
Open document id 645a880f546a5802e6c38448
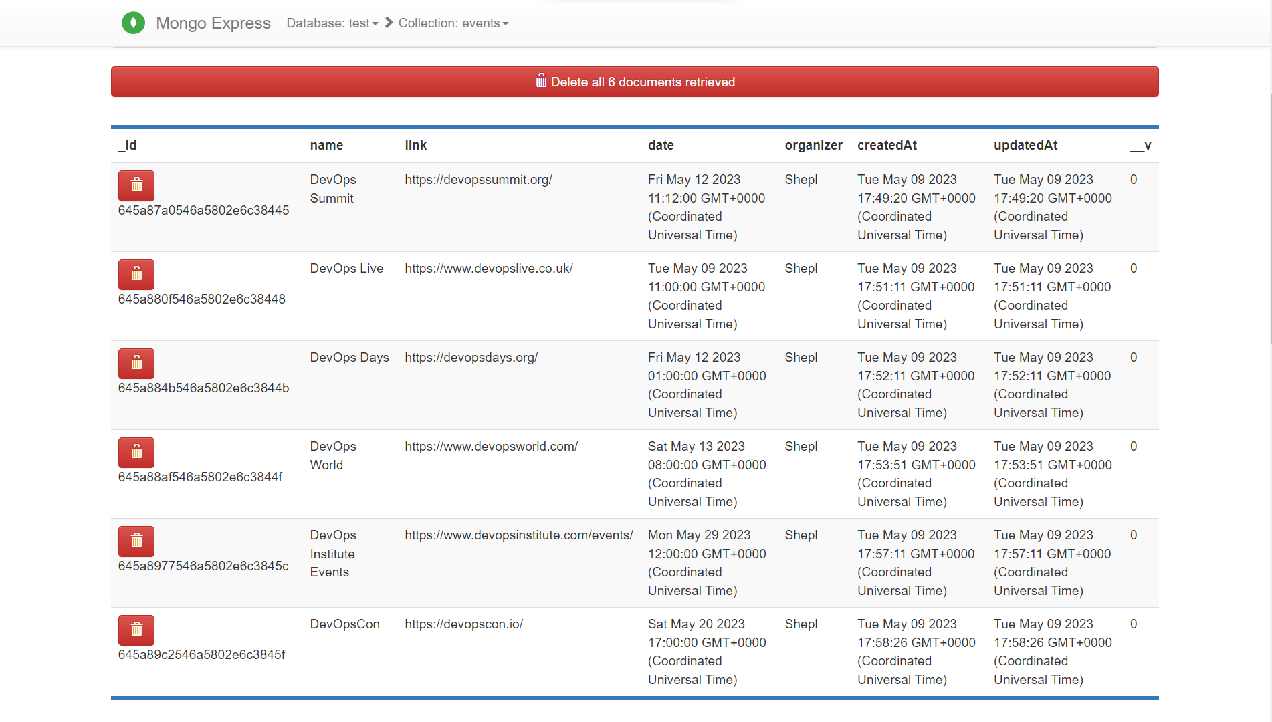pyautogui.click(x=202, y=299)
